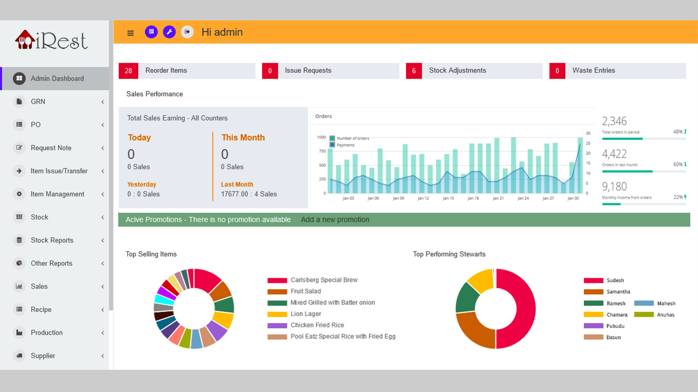Open Admin Dashboard menu item
698x392 pixels.
click(55, 78)
